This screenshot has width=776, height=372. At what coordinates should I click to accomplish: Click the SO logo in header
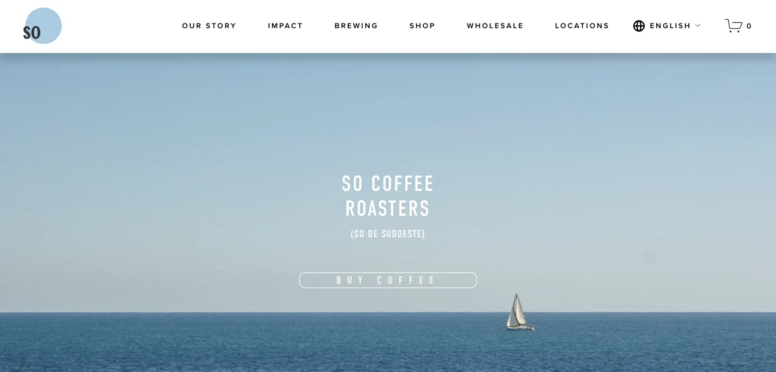click(x=42, y=27)
